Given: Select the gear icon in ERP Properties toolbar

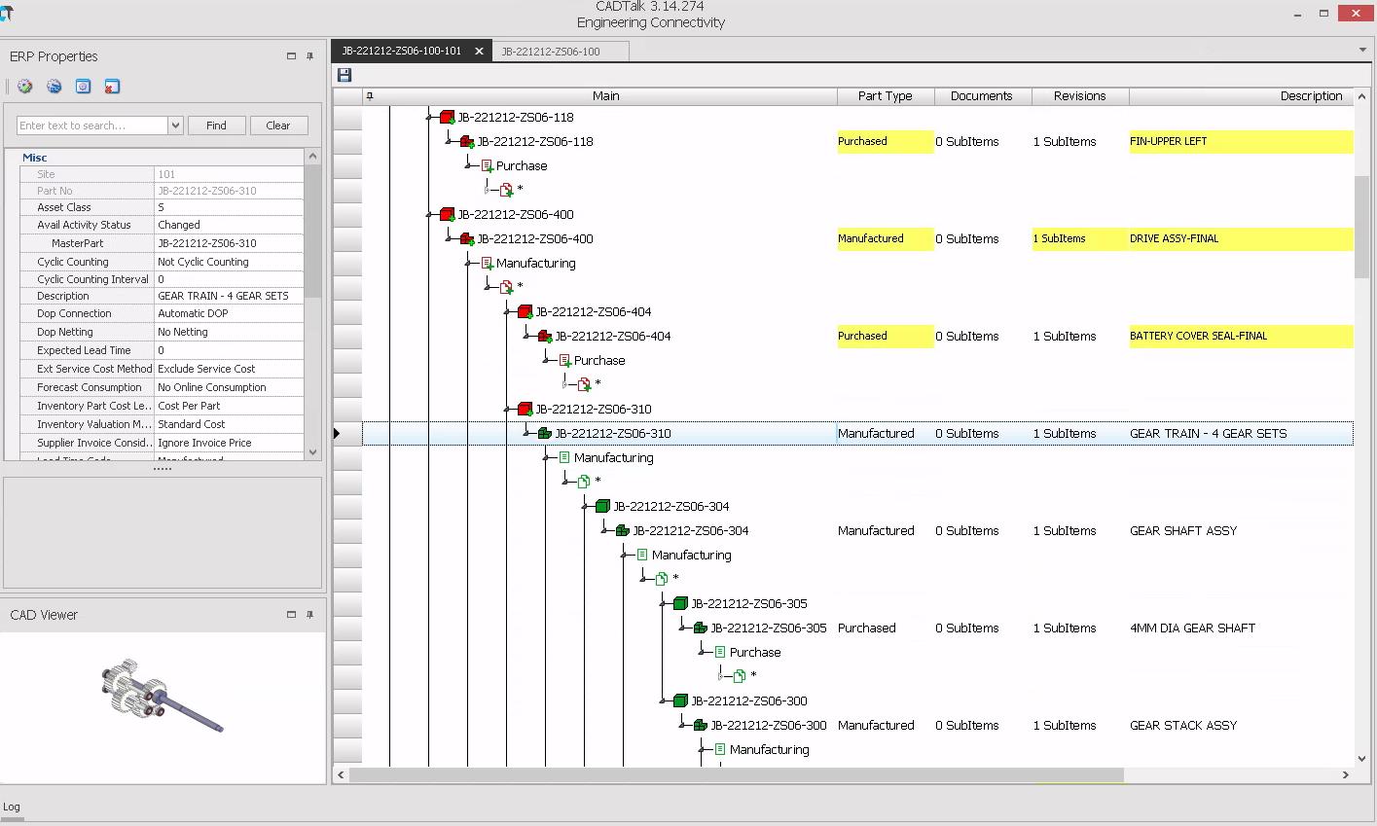Looking at the screenshot, I should (x=24, y=87).
